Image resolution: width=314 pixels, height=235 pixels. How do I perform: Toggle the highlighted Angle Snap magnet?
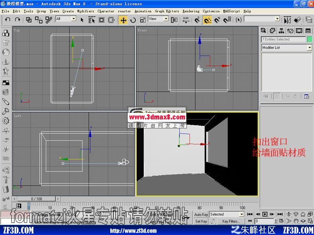pos(208,20)
